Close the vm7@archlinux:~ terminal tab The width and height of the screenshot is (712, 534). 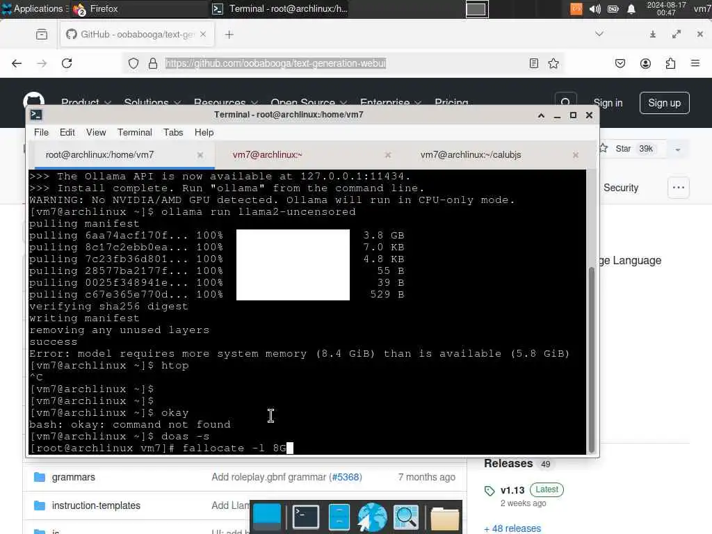(388, 155)
